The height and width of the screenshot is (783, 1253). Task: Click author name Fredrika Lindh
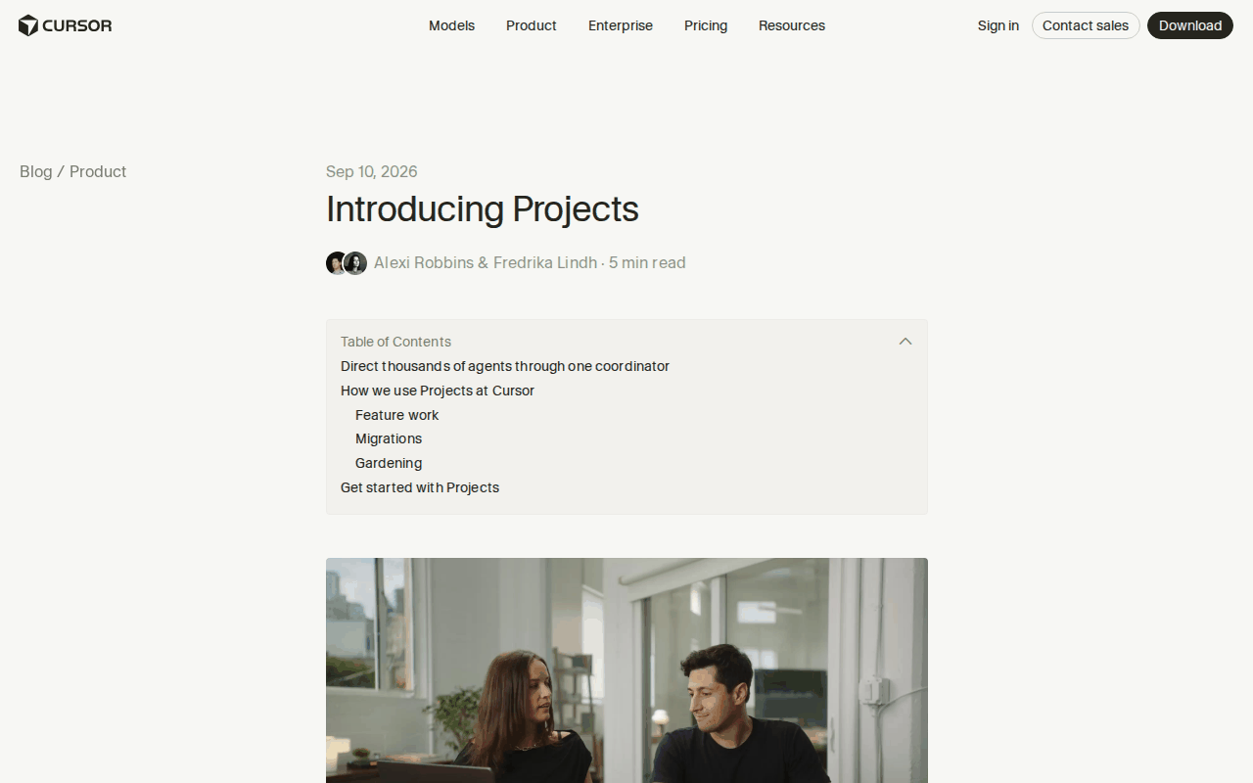545,262
